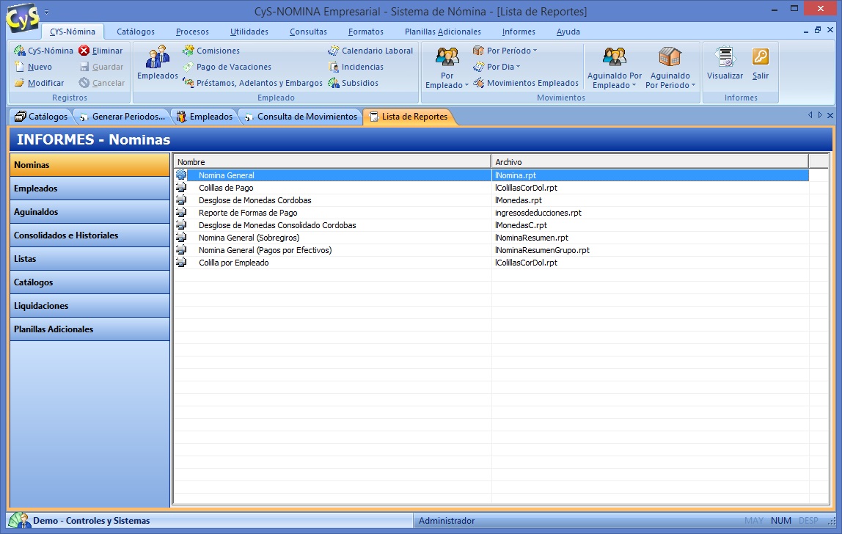
Task: Open the Procesos ribbon tab
Action: click(192, 32)
